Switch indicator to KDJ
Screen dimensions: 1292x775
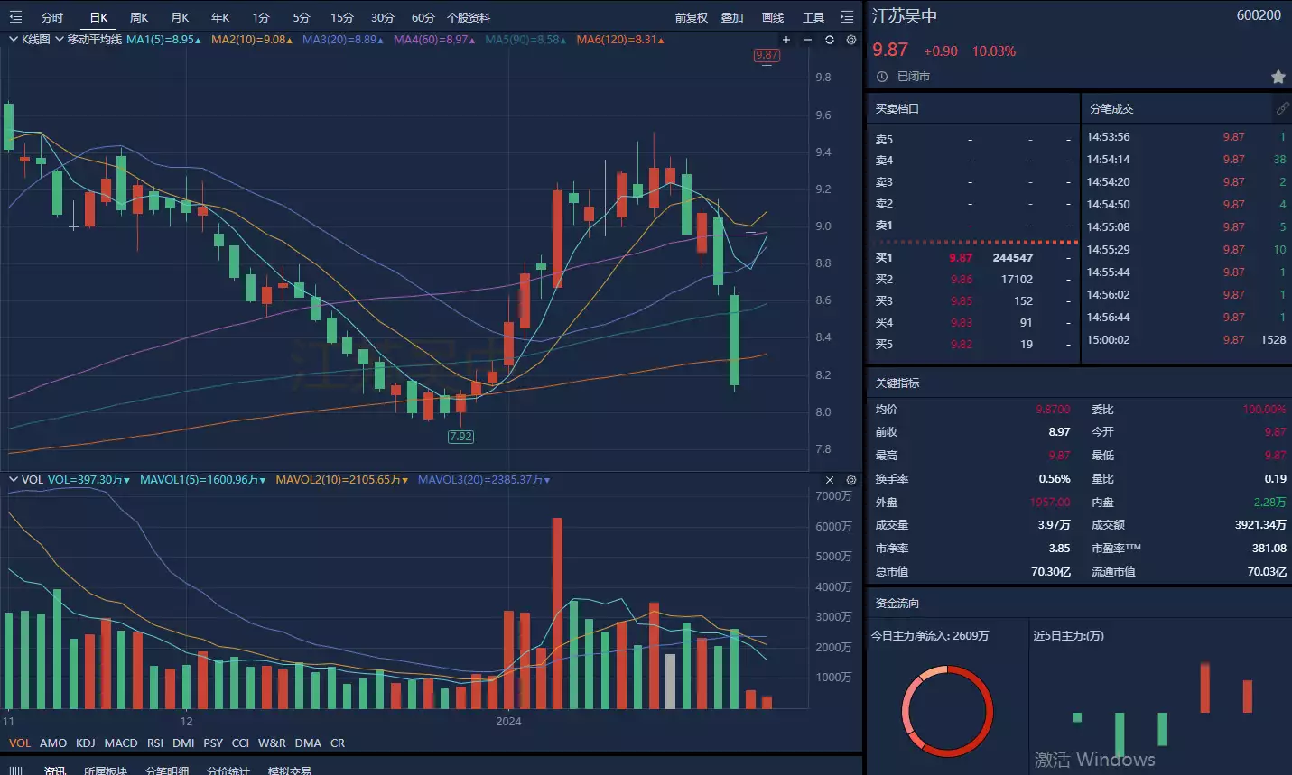(86, 743)
